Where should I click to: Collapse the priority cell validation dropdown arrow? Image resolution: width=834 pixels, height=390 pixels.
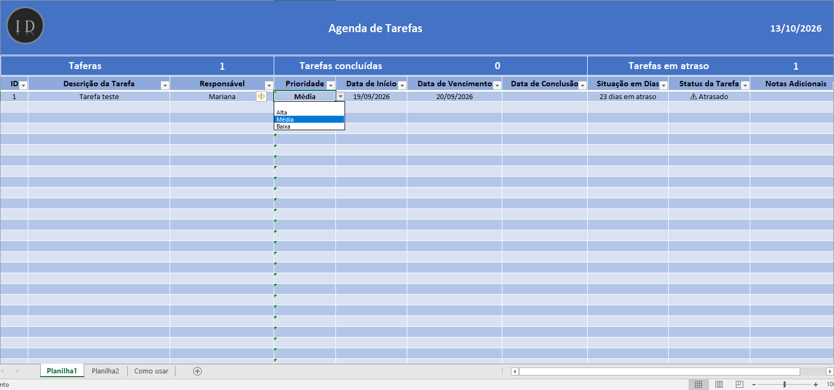click(x=340, y=96)
